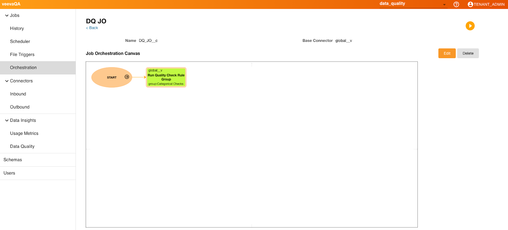Go to Scheduler page
The width and height of the screenshot is (508, 230).
(20, 42)
